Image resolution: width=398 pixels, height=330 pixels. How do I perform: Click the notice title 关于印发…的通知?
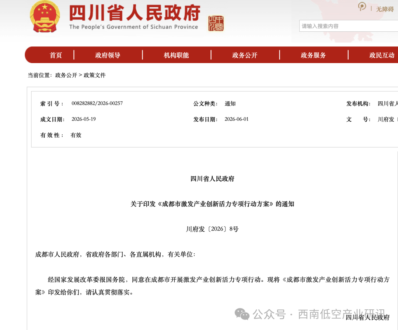click(x=213, y=204)
